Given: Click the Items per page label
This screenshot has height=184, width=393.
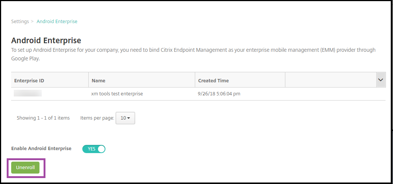Looking at the screenshot, I should point(97,118).
